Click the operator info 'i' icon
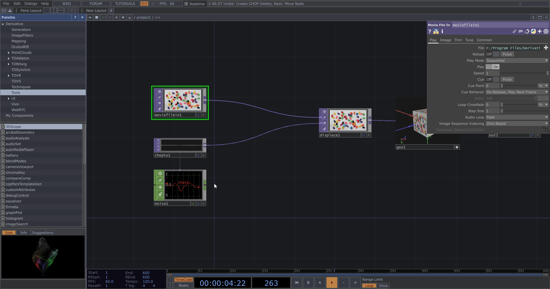 pyautogui.click(x=442, y=32)
